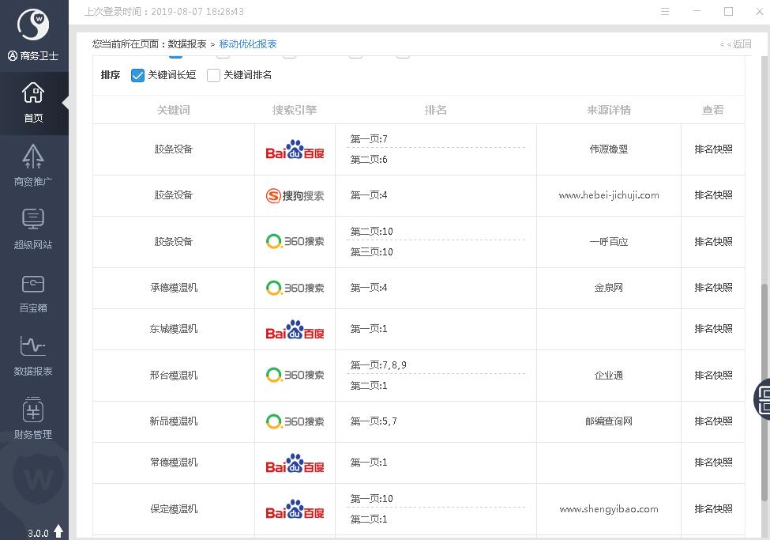Select 数据报表 in the sidebar
Screen dimensions: 770x540
pyautogui.click(x=33, y=355)
